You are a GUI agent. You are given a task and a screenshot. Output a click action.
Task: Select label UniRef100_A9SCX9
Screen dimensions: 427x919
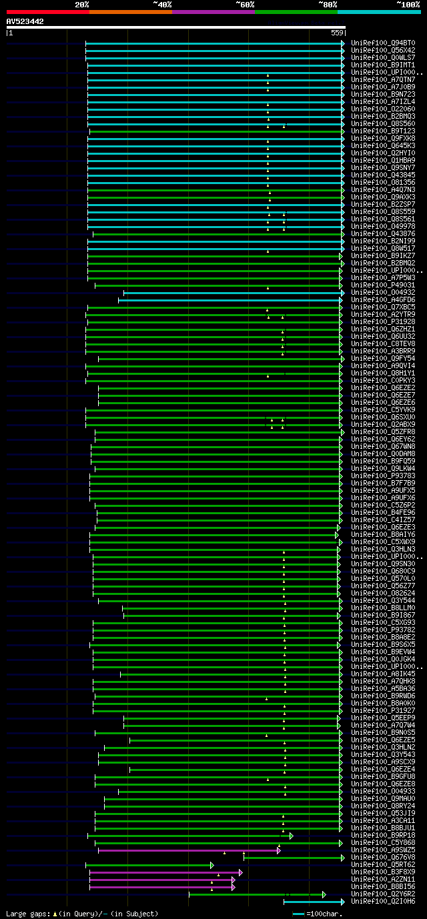pos(383,762)
